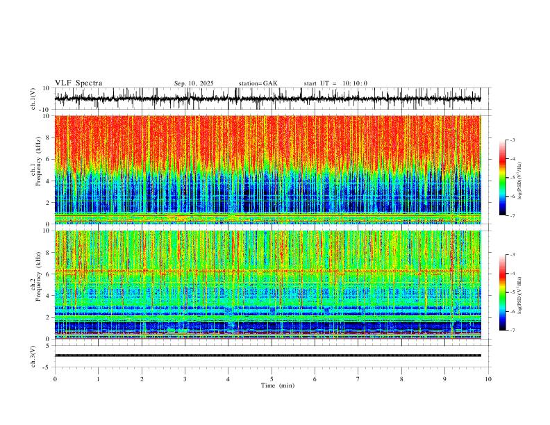Image resolution: width=550 pixels, height=425 pixels.
Task: Click time axis tick label '2'
Action: pos(142,379)
